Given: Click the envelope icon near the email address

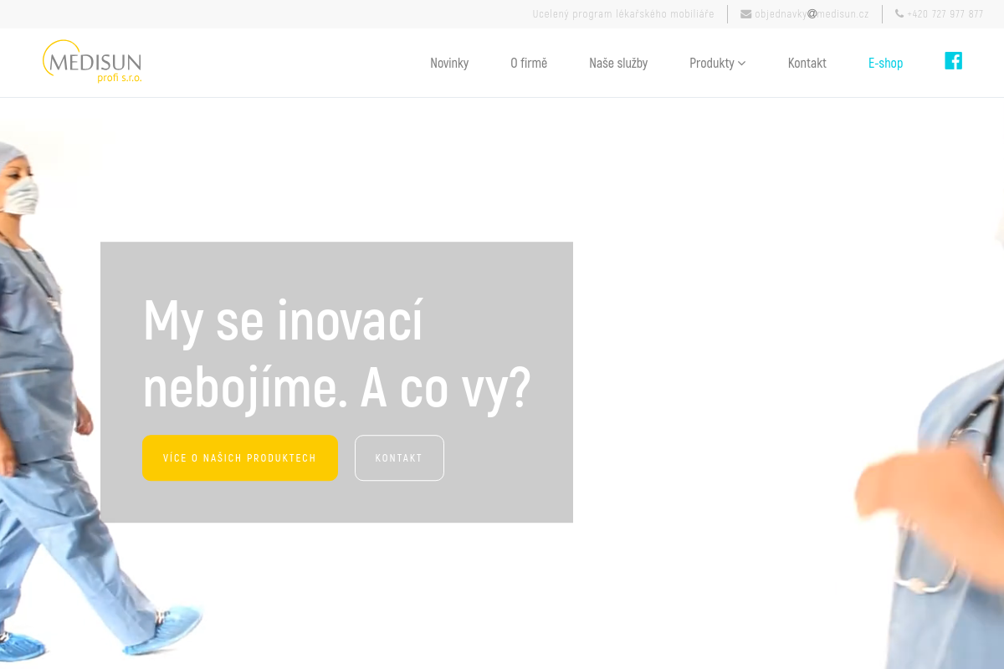Looking at the screenshot, I should [x=745, y=13].
